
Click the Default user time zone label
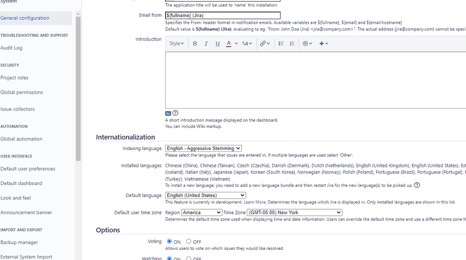tap(138, 212)
